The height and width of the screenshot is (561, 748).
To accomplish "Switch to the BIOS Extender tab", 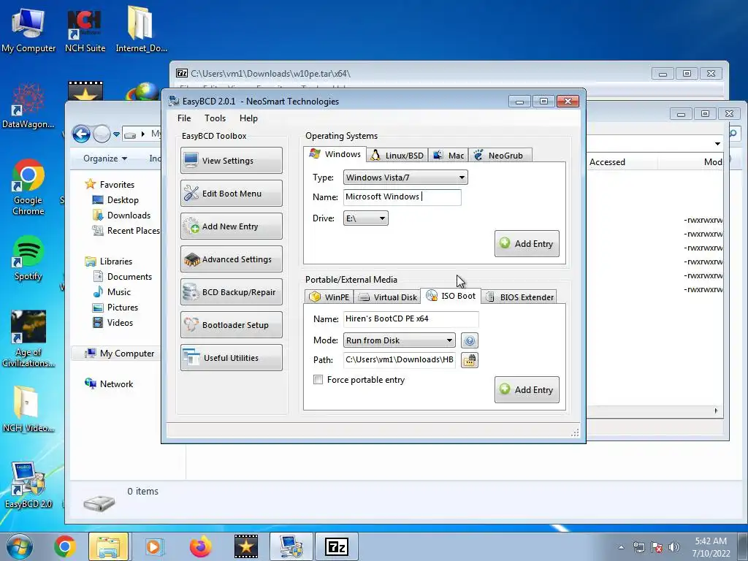I will click(519, 297).
